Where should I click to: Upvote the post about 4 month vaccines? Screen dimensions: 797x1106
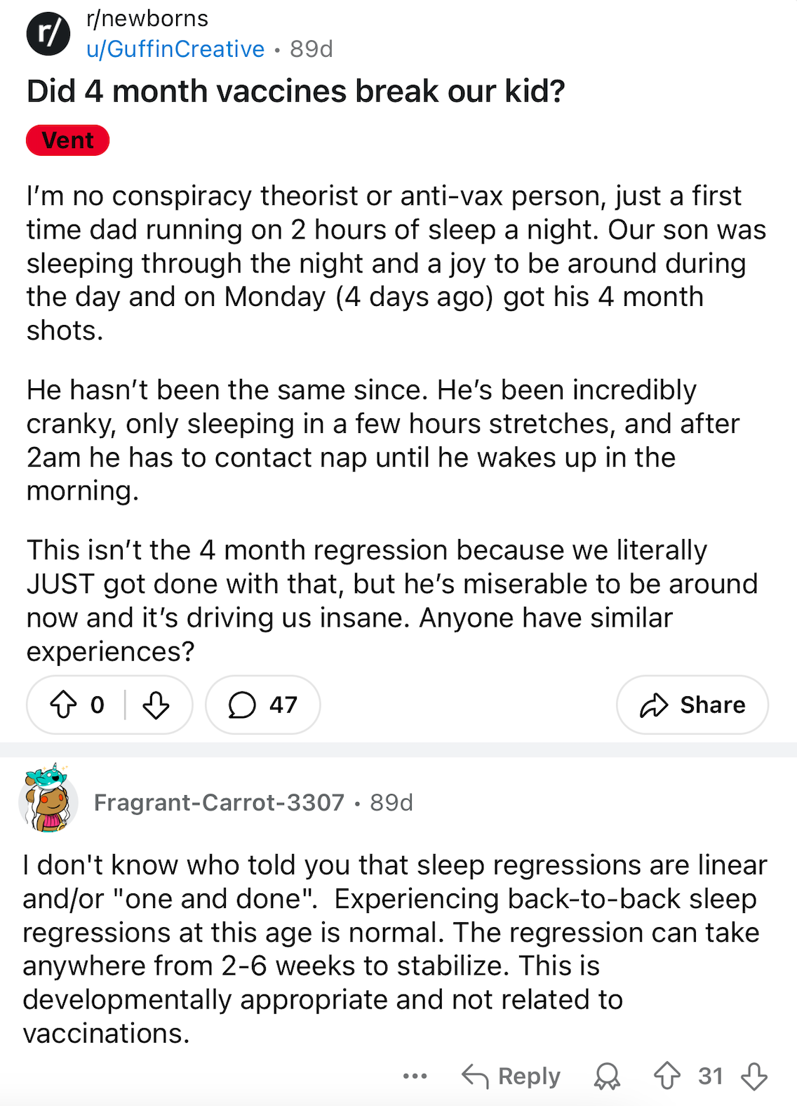[64, 705]
